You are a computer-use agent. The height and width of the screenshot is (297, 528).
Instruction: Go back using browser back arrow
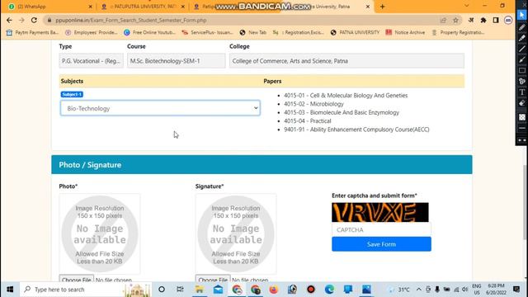click(x=9, y=20)
